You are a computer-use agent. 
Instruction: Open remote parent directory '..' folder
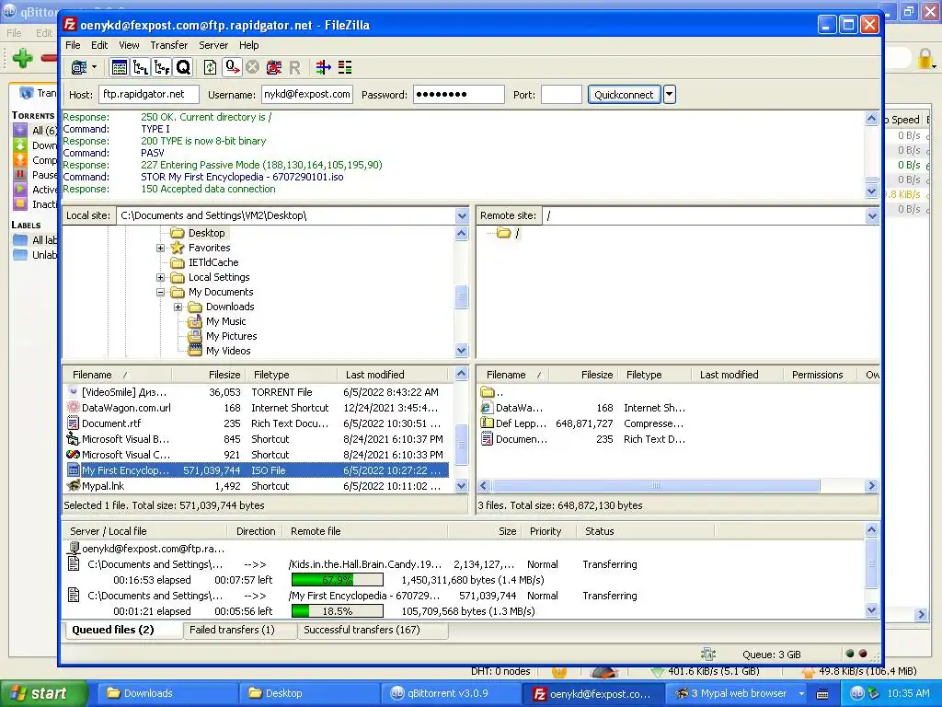point(488,392)
